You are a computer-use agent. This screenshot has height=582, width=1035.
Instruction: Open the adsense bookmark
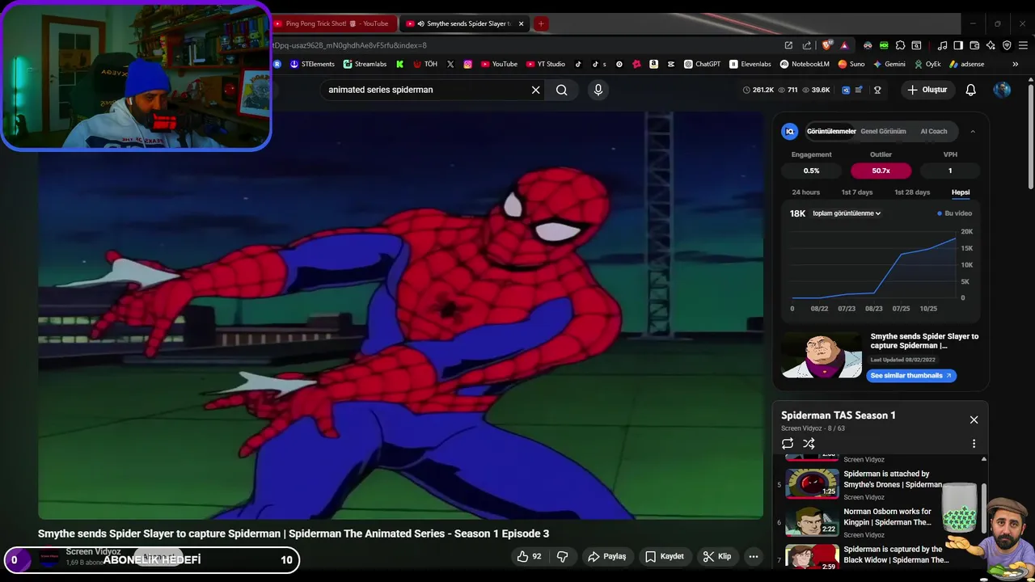[x=967, y=64]
